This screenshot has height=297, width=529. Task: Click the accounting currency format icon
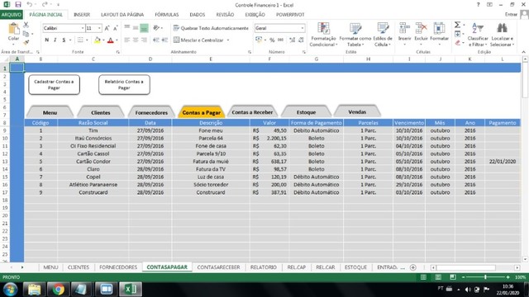tap(259, 40)
